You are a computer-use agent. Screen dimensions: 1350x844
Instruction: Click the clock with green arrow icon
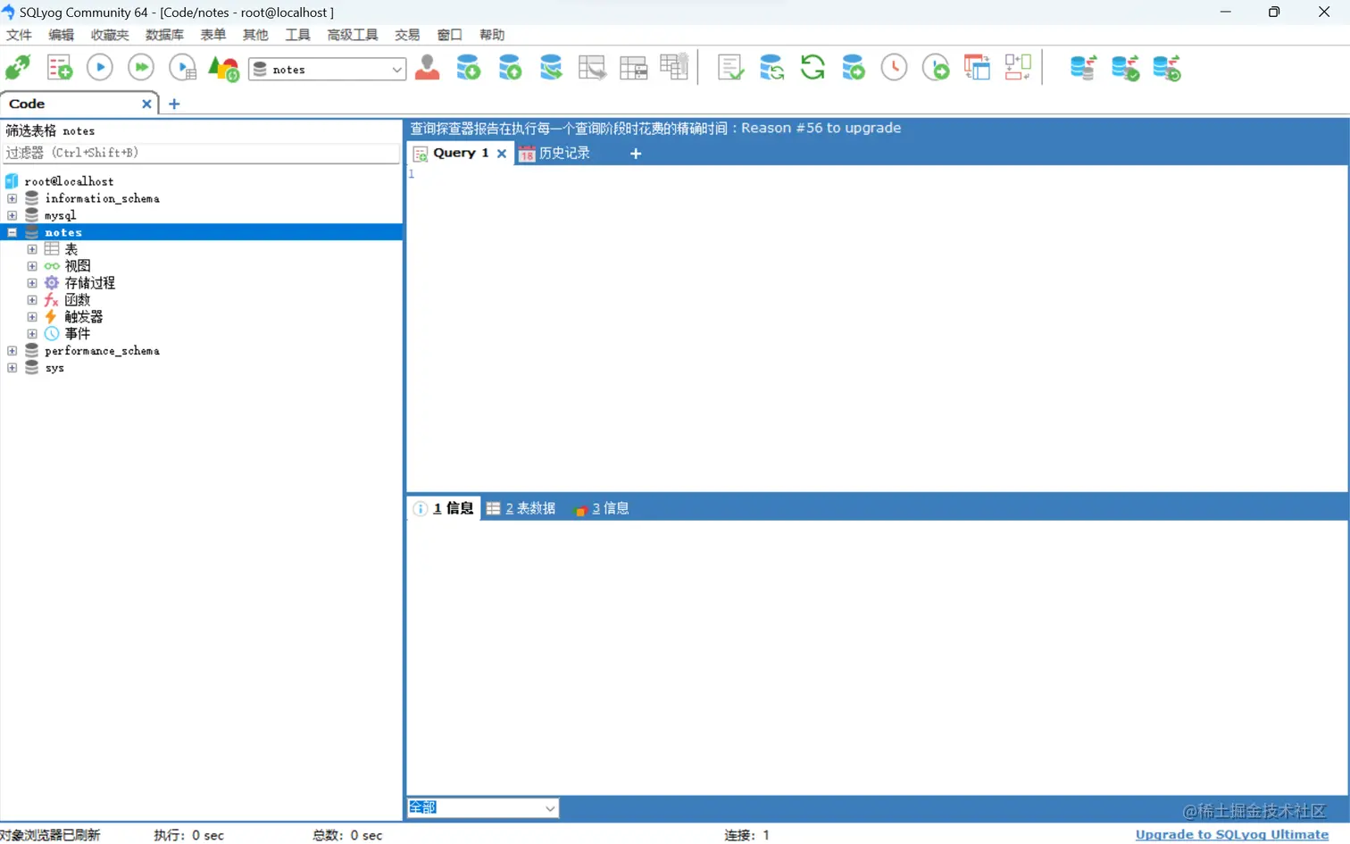pyautogui.click(x=936, y=68)
